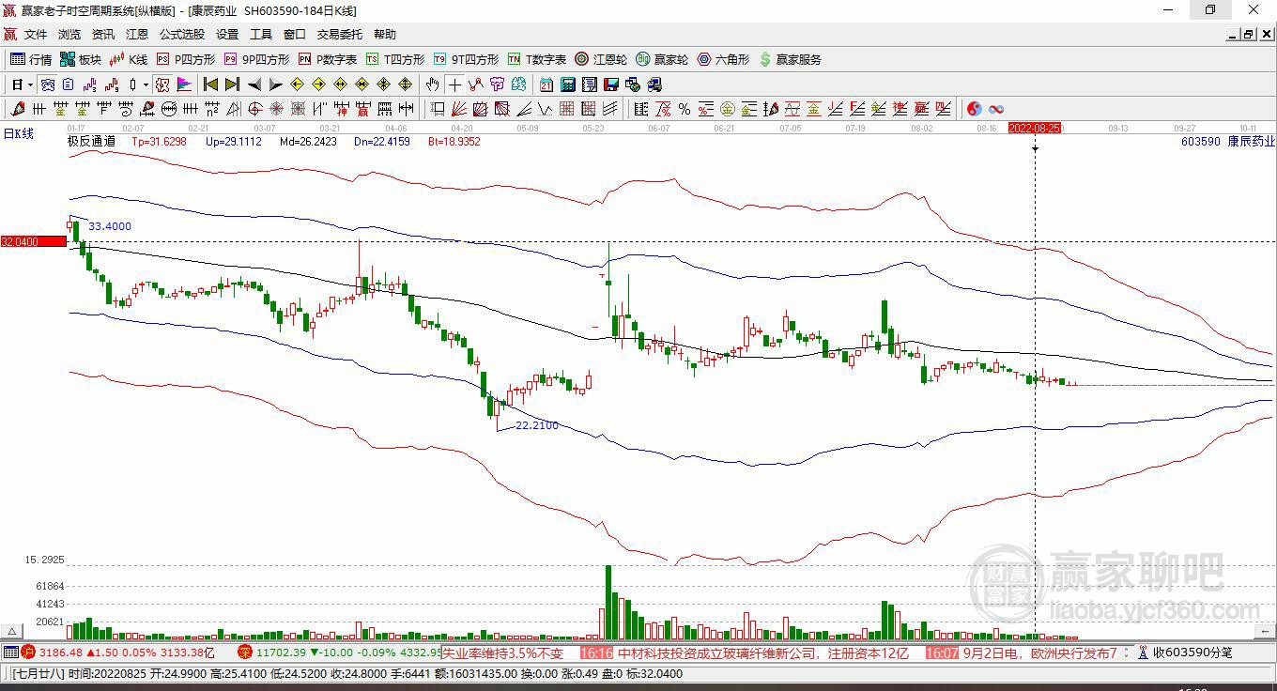This screenshot has height=691, width=1277.
Task: Open the calculator icon
Action: [567, 84]
